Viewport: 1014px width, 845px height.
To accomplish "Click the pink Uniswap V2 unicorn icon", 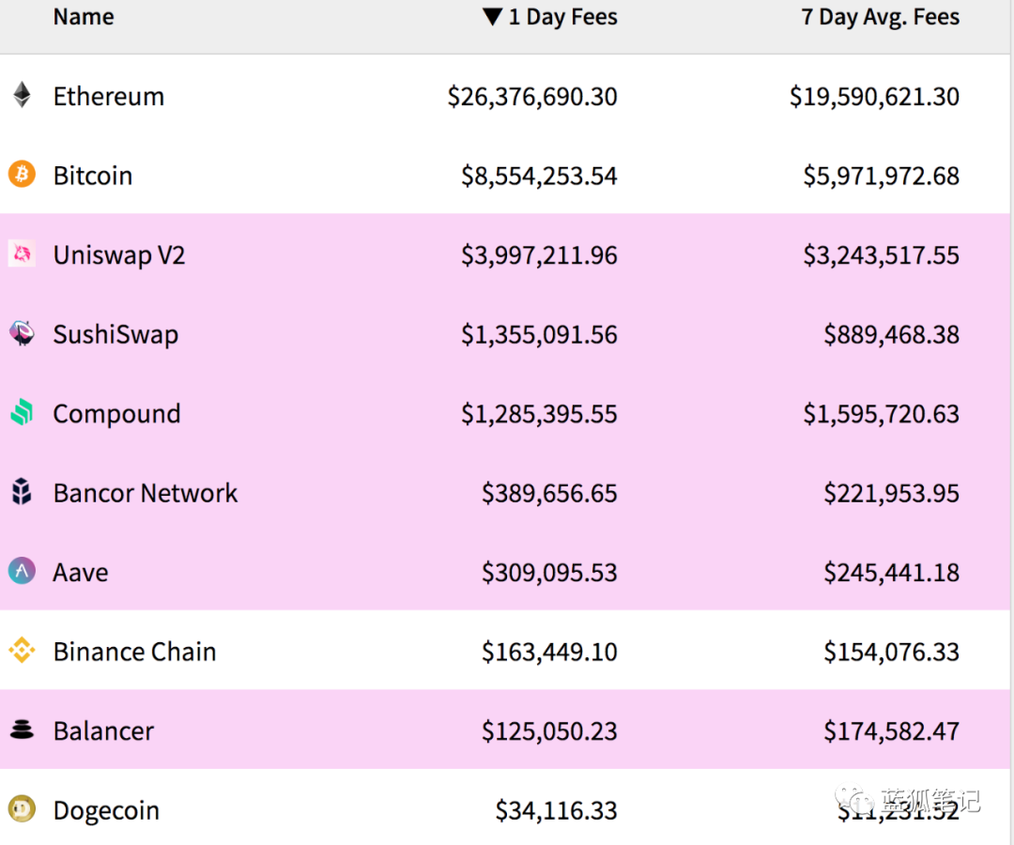I will [x=22, y=253].
